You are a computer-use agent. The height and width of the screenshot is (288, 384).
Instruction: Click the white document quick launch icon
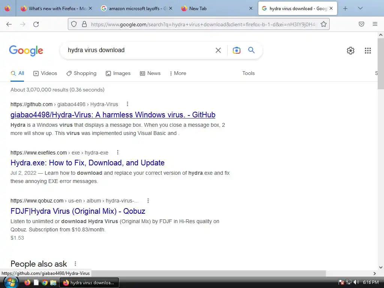[36, 283]
